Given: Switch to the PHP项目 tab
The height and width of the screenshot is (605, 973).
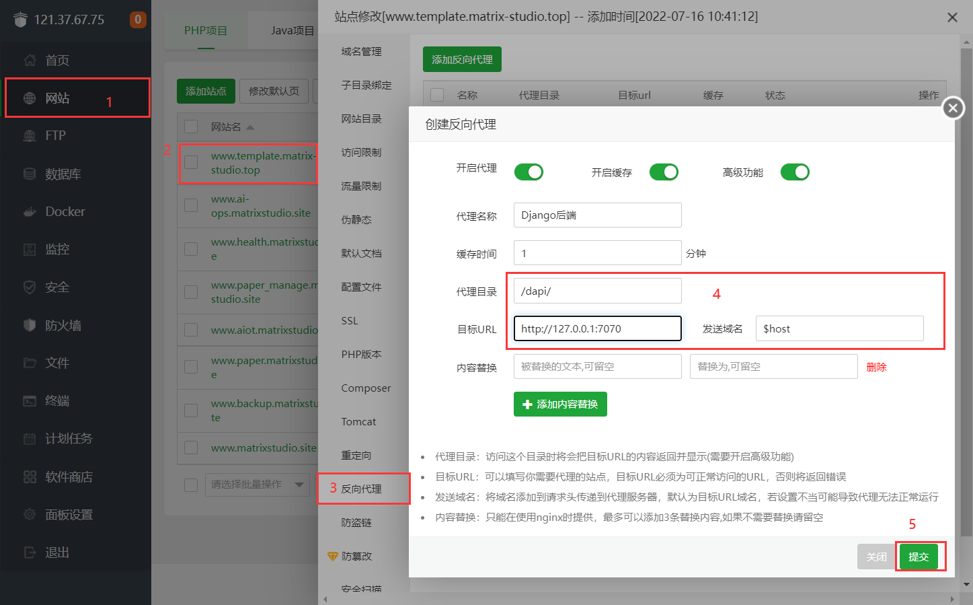Looking at the screenshot, I should coord(206,30).
